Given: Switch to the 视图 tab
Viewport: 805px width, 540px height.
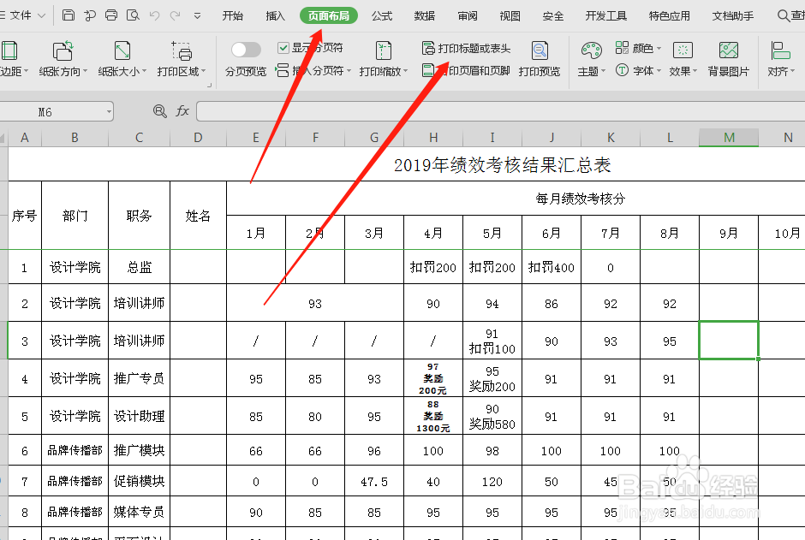Looking at the screenshot, I should point(510,16).
